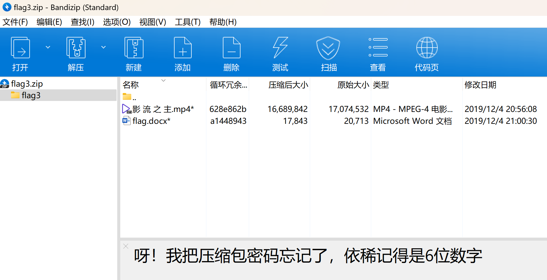The width and height of the screenshot is (547, 280).
Task: Click compressed size 17,843
Action: (x=295, y=121)
